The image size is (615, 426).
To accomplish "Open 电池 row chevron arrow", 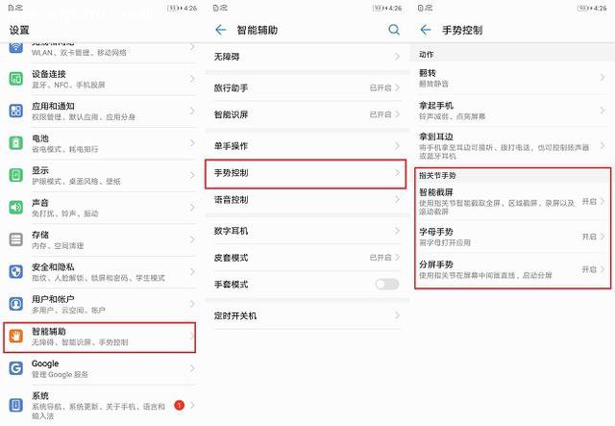I will point(192,143).
